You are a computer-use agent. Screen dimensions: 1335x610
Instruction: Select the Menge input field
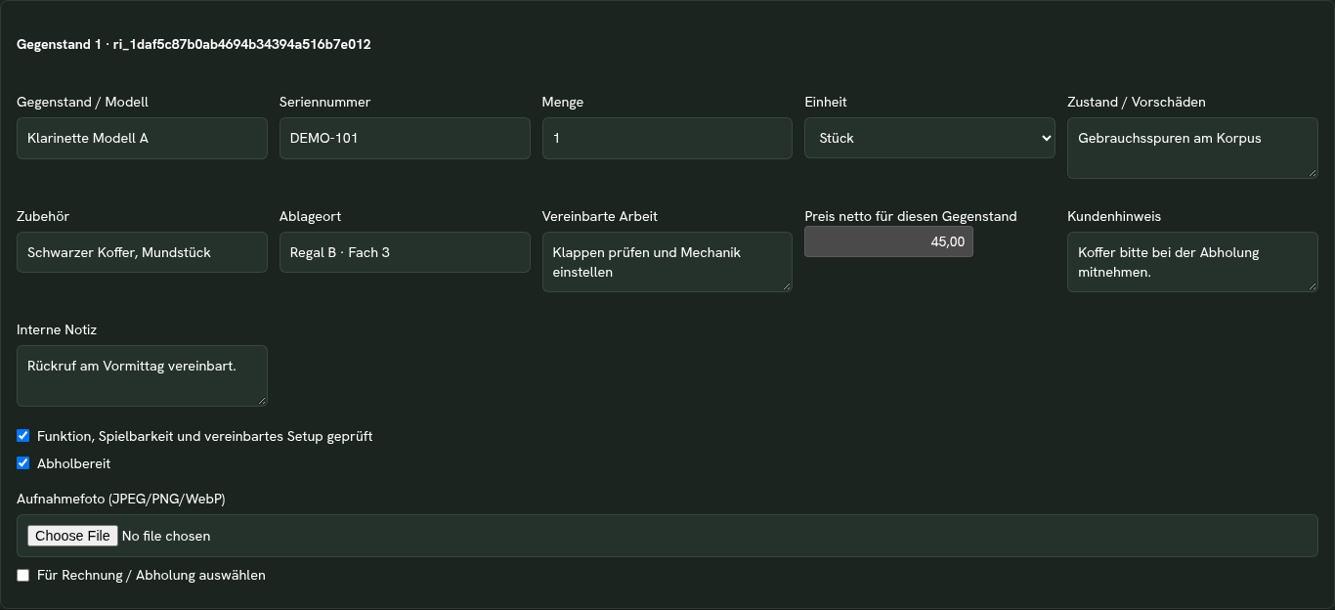click(x=667, y=138)
